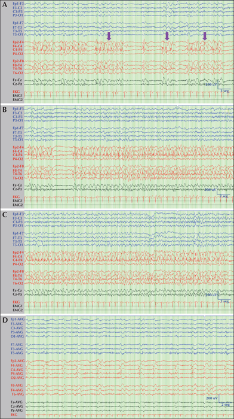The width and height of the screenshot is (234, 419).
Task: Click the panel letter D
Action: click(5, 321)
